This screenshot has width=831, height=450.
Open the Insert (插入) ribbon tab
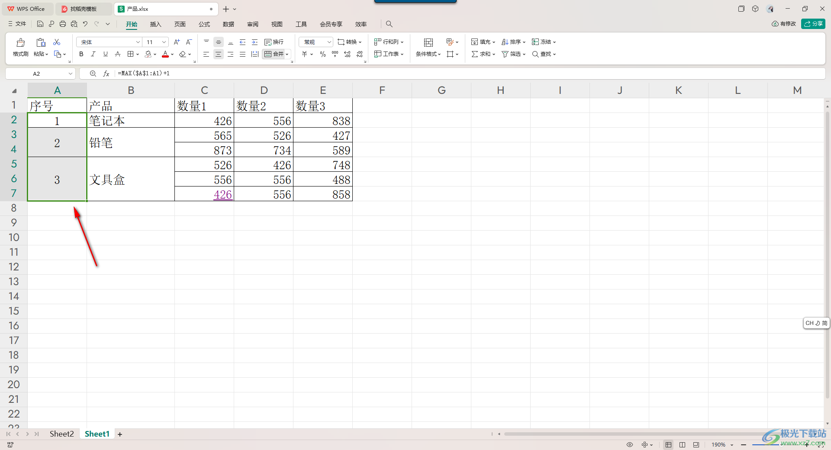point(155,24)
